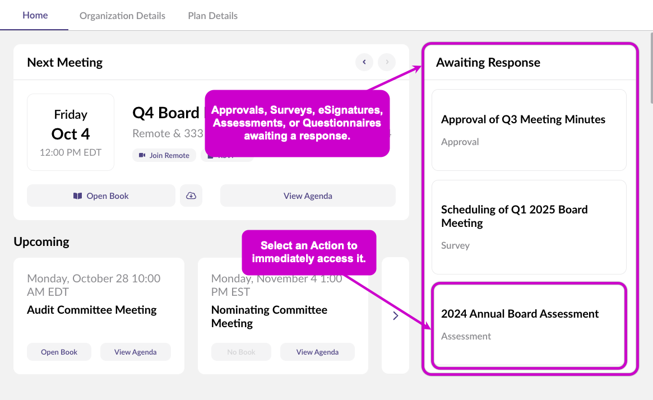653x400 pixels.
Task: Click the Nominating Committee Meeting title
Action: point(269,317)
